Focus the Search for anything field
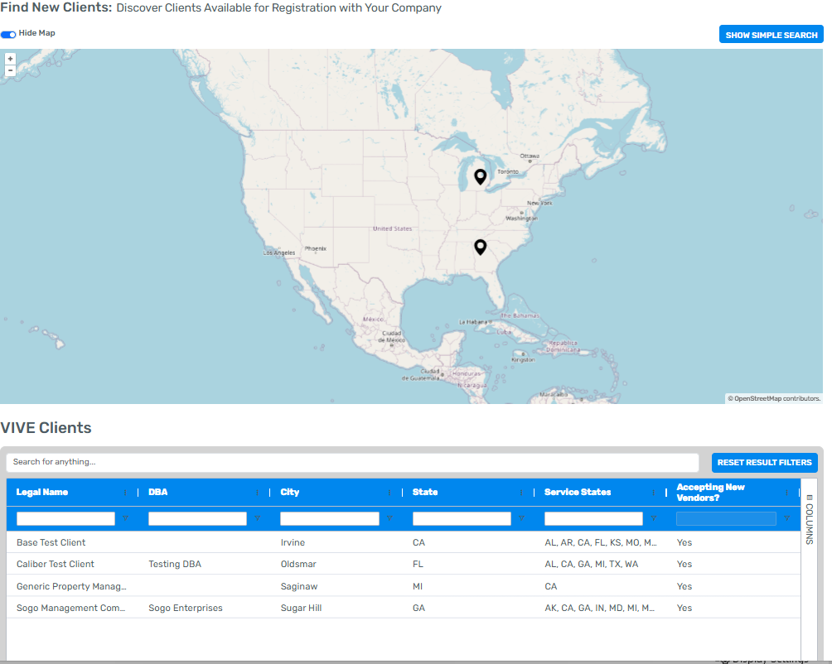This screenshot has width=832, height=664. click(352, 462)
